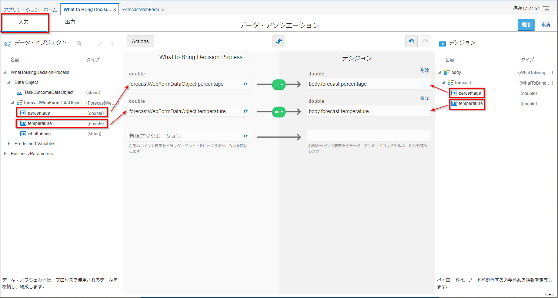Click the Actions button

coord(140,41)
